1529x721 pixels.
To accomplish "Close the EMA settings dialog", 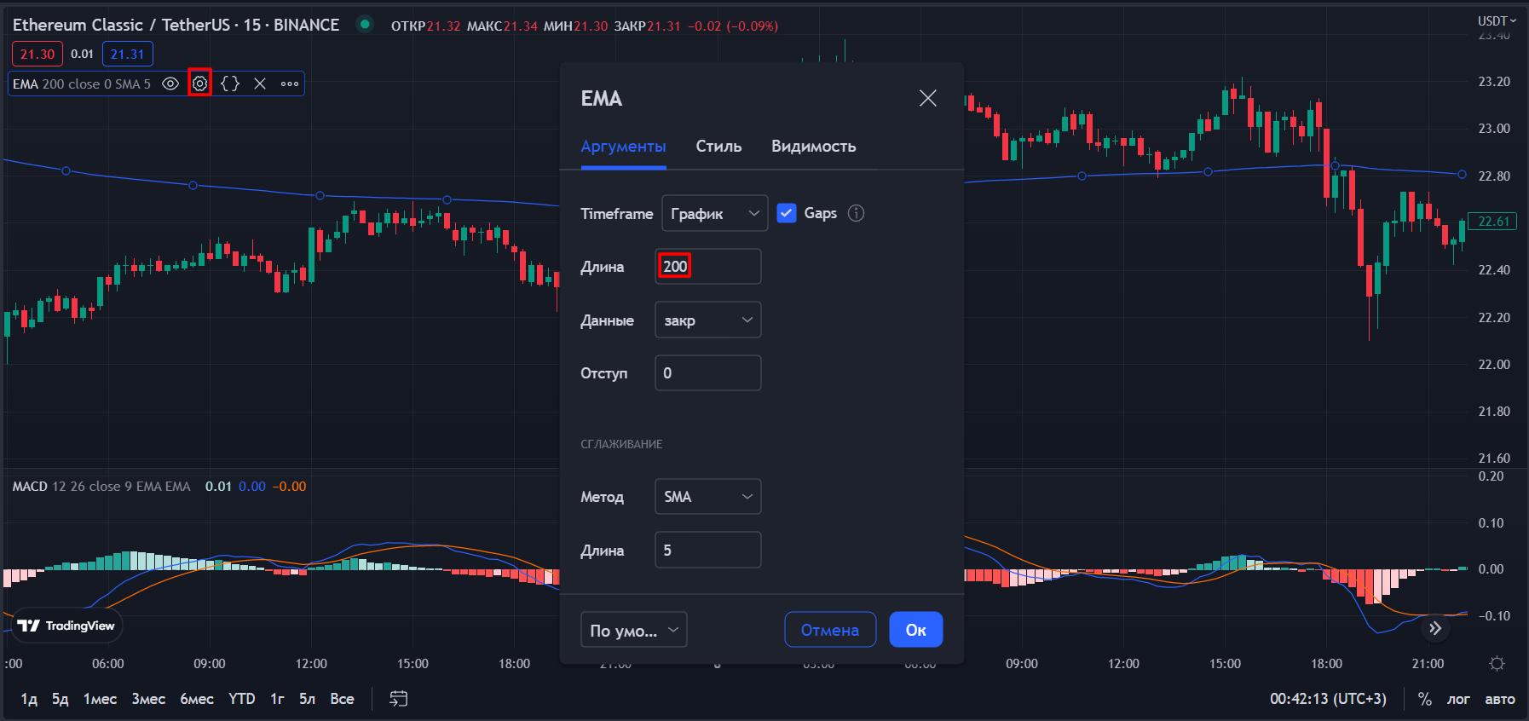I will (x=928, y=98).
